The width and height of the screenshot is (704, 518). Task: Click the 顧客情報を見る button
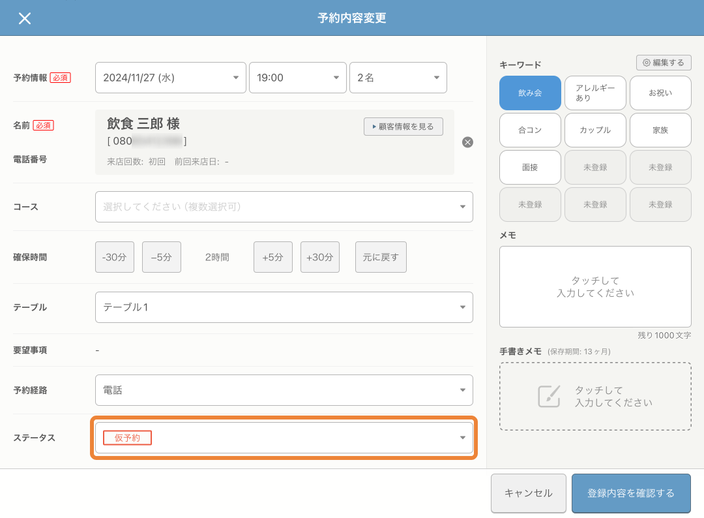pyautogui.click(x=403, y=127)
